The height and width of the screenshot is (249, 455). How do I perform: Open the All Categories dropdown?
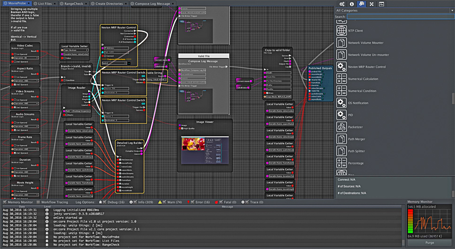[394, 10]
